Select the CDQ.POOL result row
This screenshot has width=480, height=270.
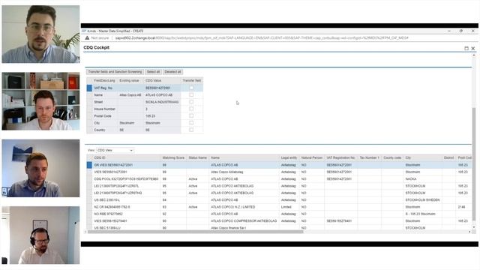pyautogui.click(x=279, y=179)
